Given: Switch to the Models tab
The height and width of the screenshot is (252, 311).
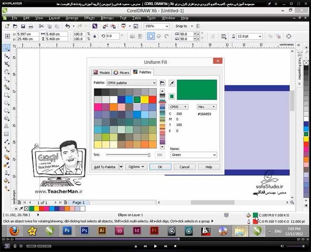Looking at the screenshot, I should pos(102,72).
